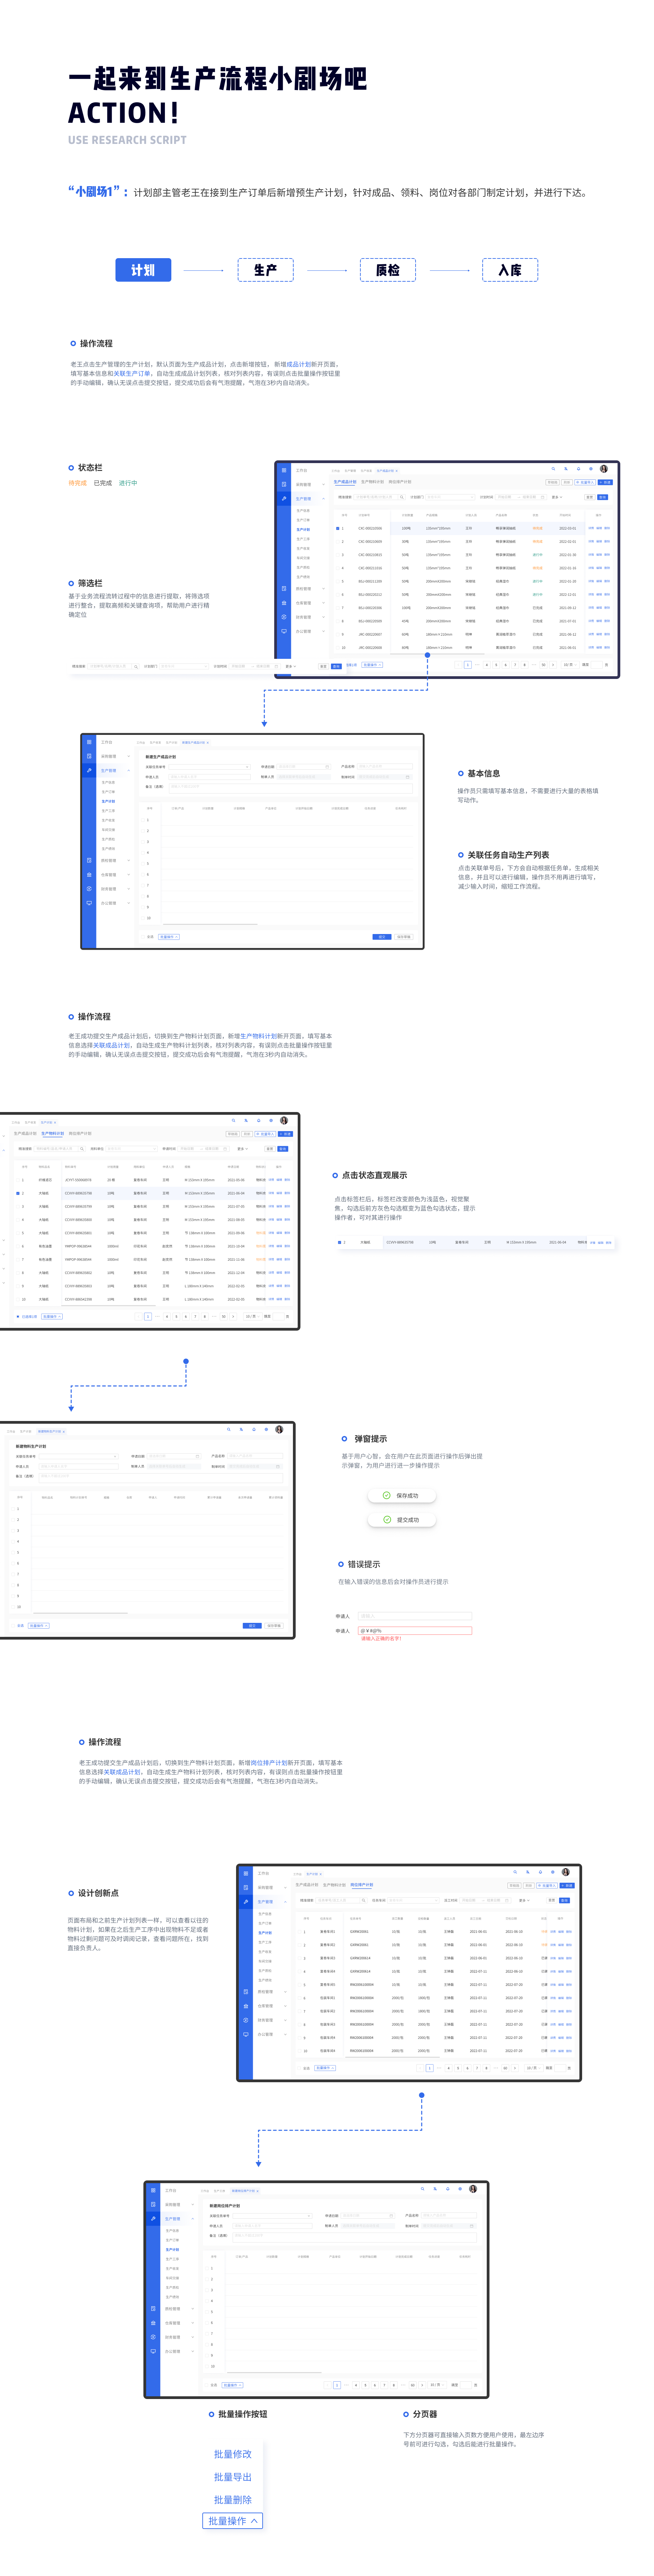Click 工作台 grid icon in 生产成品计划 window sidebar

284,470
